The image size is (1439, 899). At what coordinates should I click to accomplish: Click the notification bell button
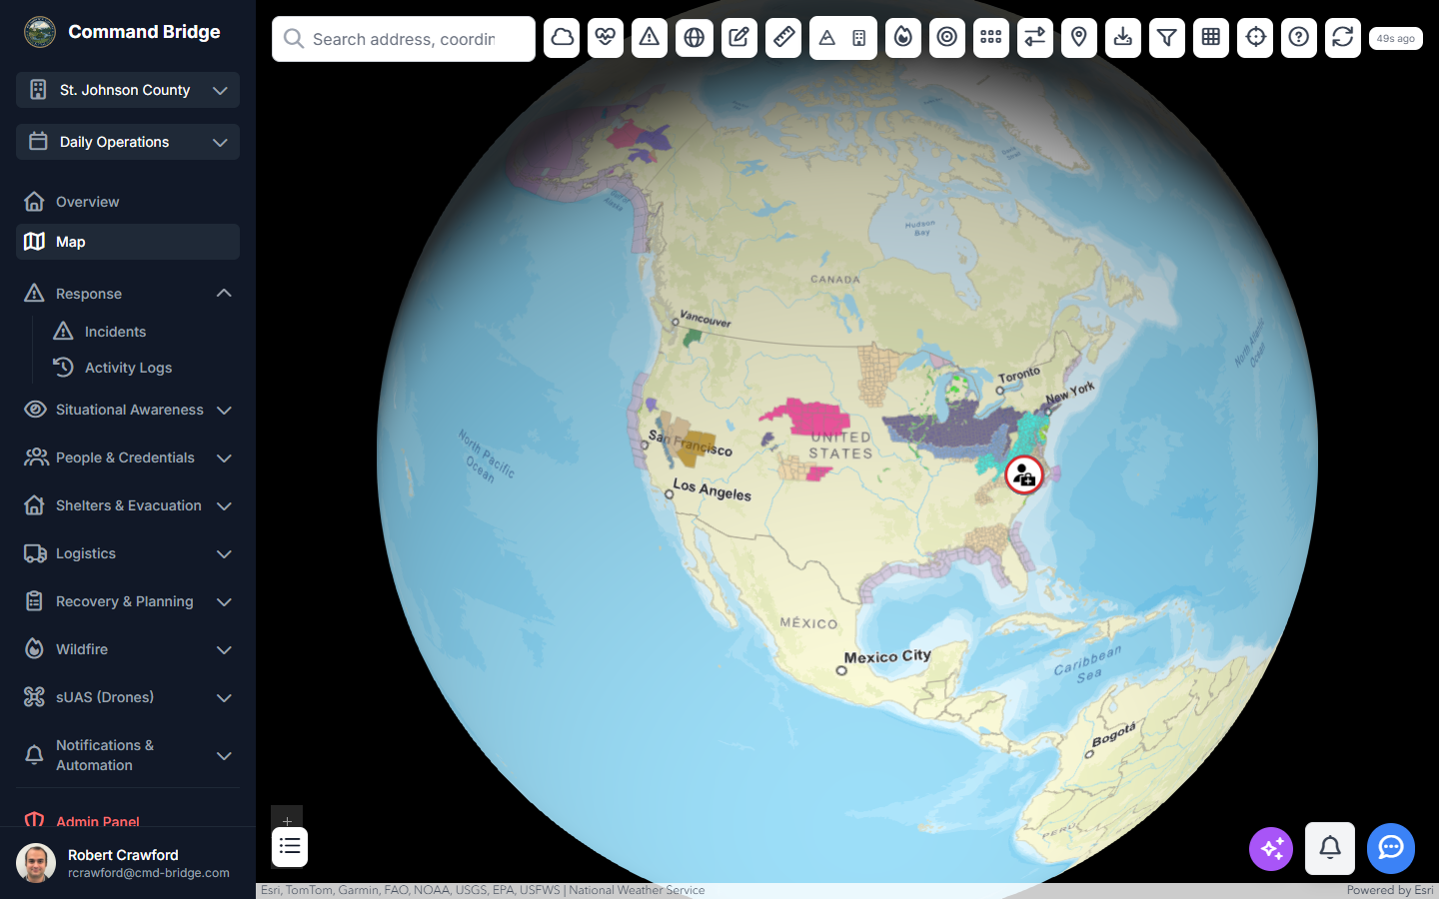coord(1330,848)
